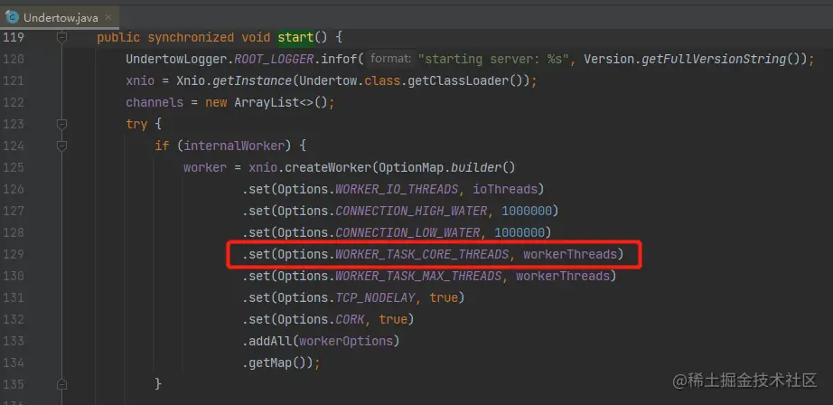Click the synchronized keyword on line 119
This screenshot has height=405, width=833.
click(191, 38)
